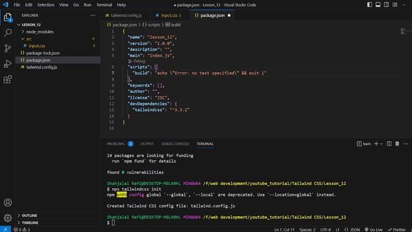This screenshot has width=412, height=232.
Task: Open the File menu
Action: pos(17,5)
